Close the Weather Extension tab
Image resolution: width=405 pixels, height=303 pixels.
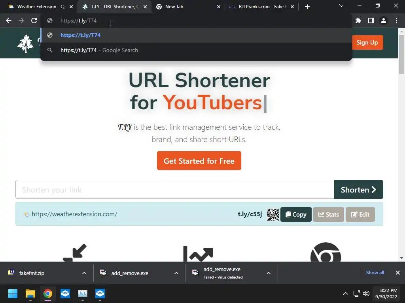[x=71, y=7]
